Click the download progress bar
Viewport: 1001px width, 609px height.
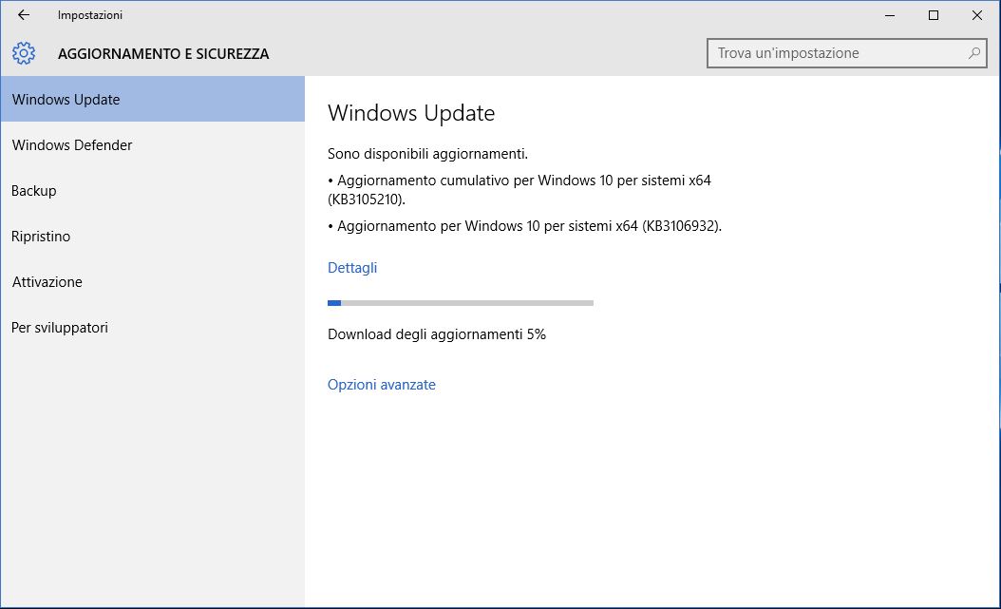(461, 302)
